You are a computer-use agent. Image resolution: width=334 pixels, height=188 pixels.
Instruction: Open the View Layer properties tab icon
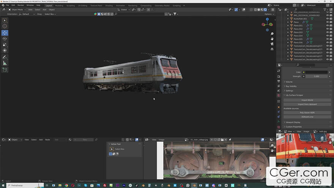click(x=279, y=86)
